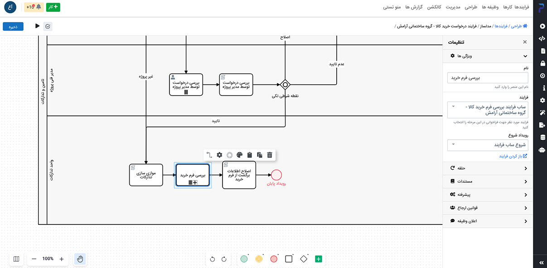This screenshot has width=547, height=268.
Task: Click the trash icon in the element toolbar
Action: (270, 155)
